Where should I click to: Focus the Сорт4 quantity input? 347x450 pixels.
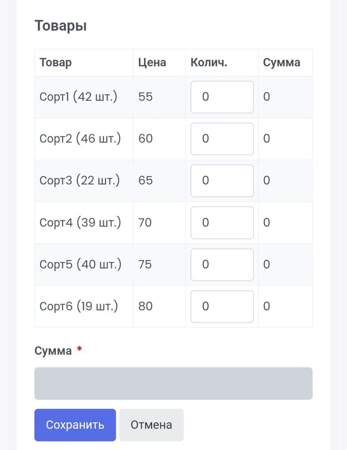[222, 223]
